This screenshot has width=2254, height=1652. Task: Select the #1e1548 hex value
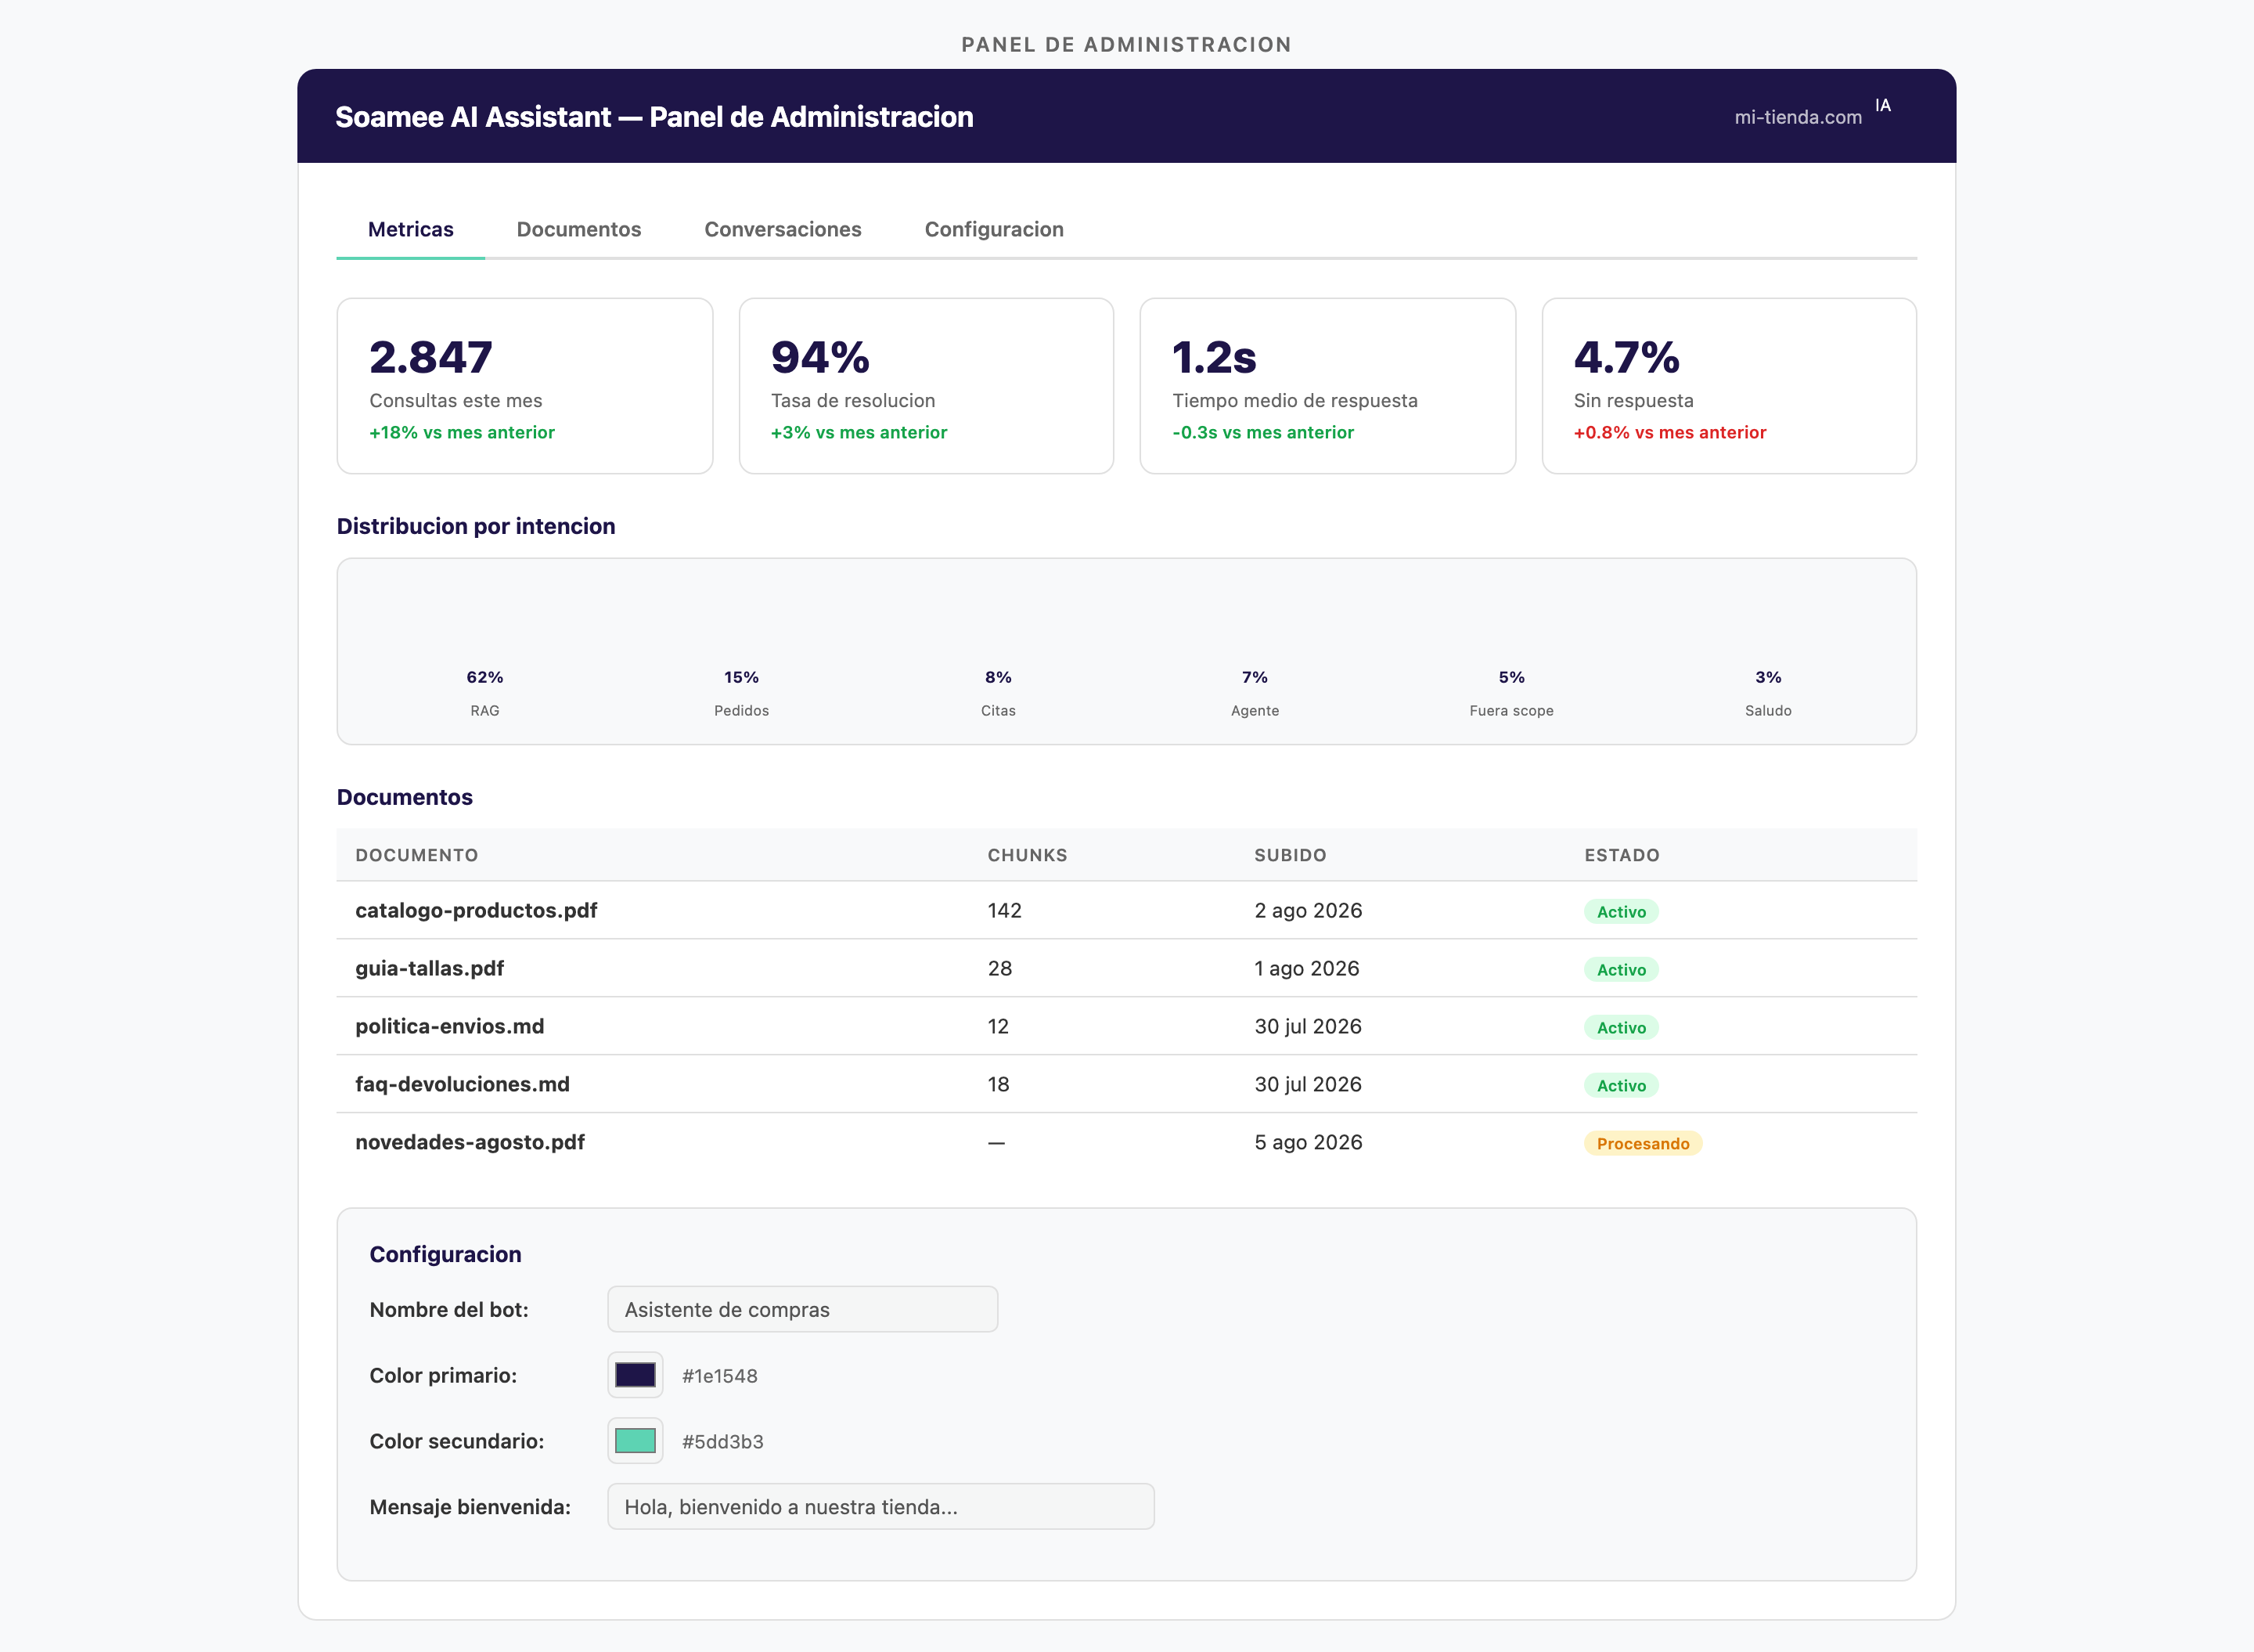[x=720, y=1376]
